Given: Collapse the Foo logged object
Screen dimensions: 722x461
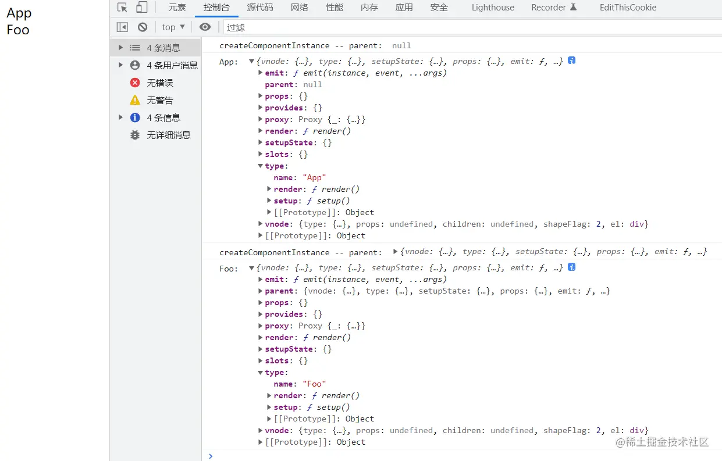Looking at the screenshot, I should pos(251,267).
